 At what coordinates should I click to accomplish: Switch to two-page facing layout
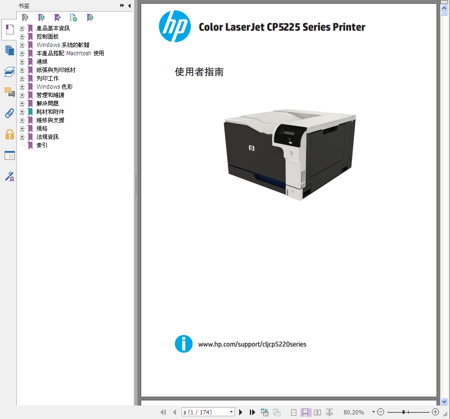pos(317,412)
